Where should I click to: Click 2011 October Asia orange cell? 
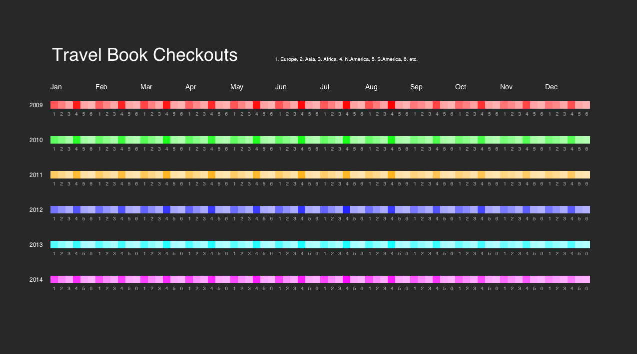[x=466, y=175]
